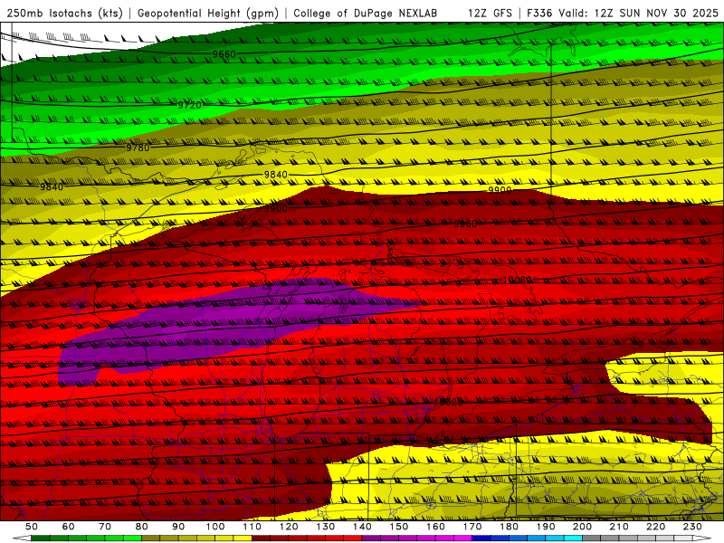The height and width of the screenshot is (543, 724).
Task: Click the 'F336 Valid: 12Z SUN NOV 30 2025' text
Action: click(x=623, y=14)
